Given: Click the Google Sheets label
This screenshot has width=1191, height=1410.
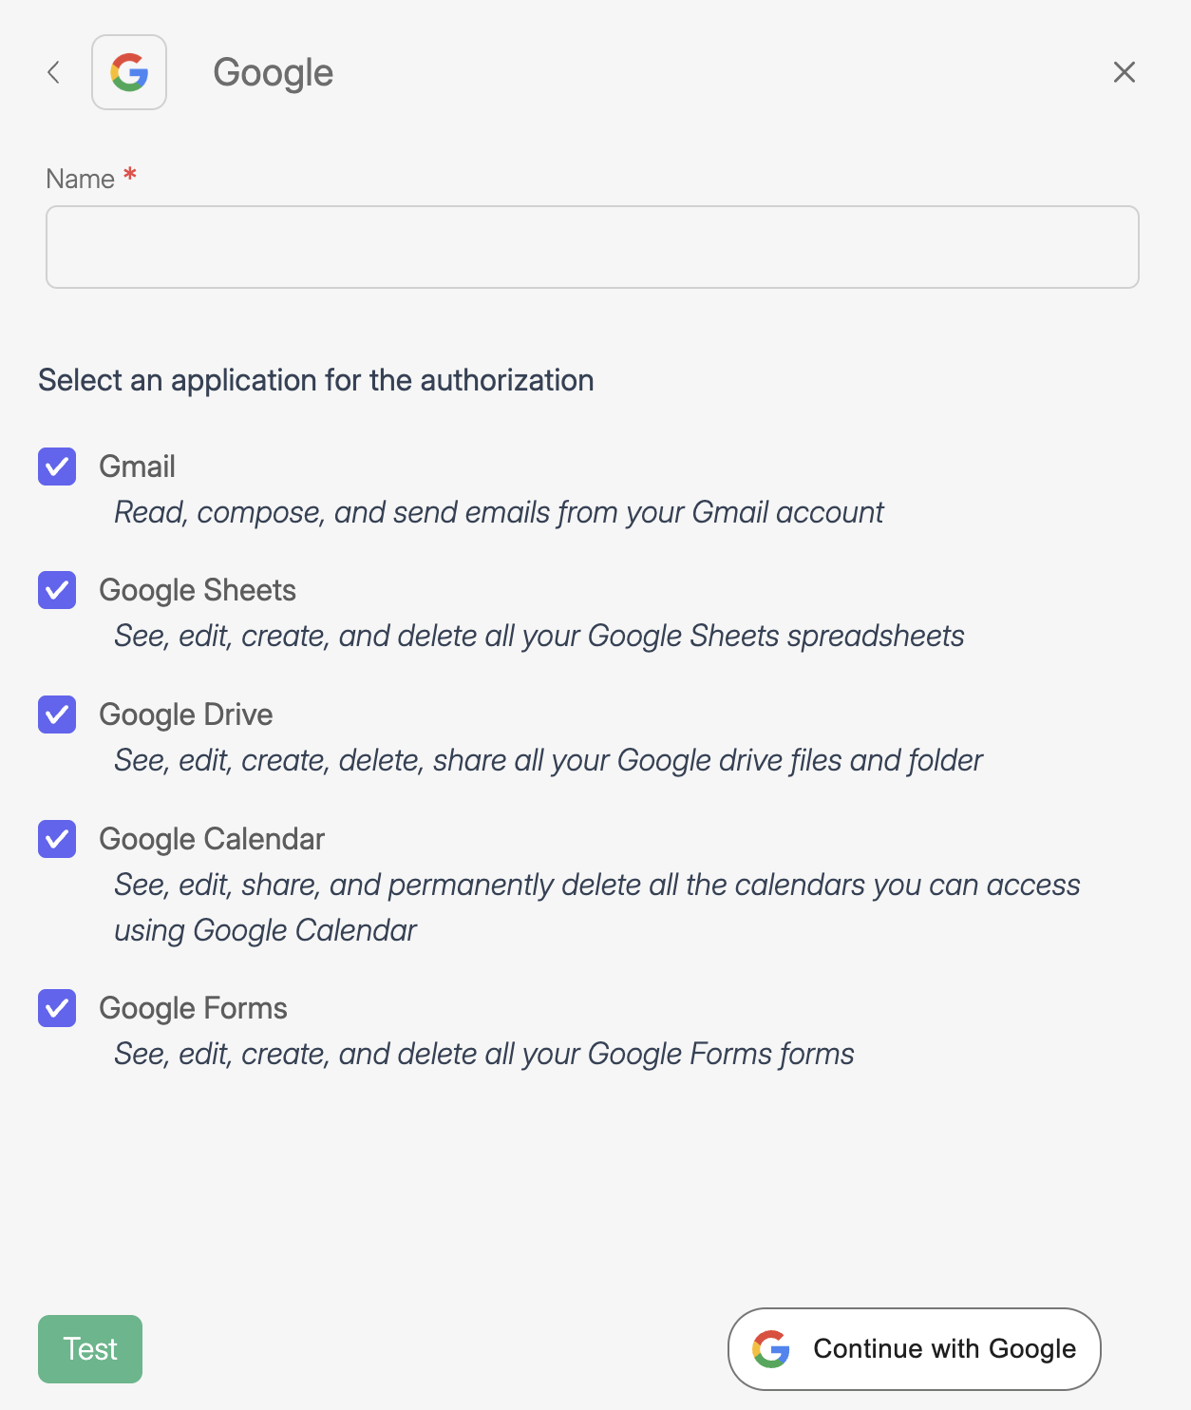Looking at the screenshot, I should pyautogui.click(x=198, y=590).
